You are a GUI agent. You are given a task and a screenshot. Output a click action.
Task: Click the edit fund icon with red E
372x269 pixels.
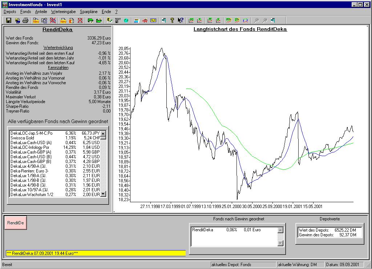tap(72, 20)
